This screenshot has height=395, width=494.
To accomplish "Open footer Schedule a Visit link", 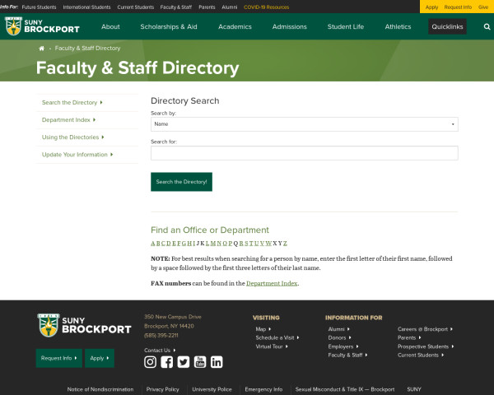I will 277,337.
